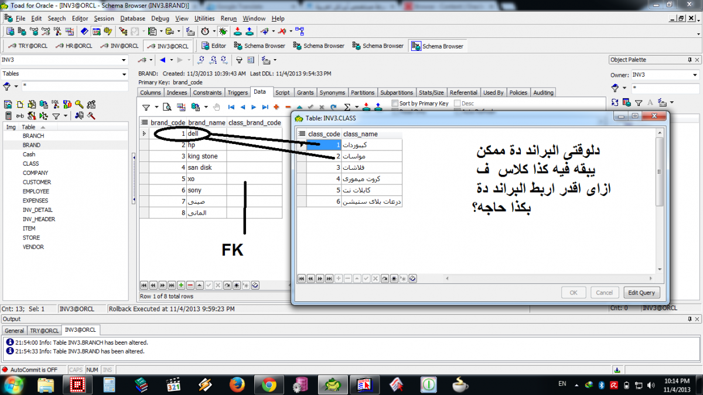Switch to the Constraints tab

[207, 92]
